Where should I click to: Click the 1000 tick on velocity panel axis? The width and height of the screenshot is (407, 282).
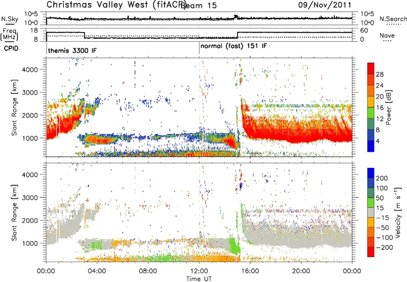(30, 243)
